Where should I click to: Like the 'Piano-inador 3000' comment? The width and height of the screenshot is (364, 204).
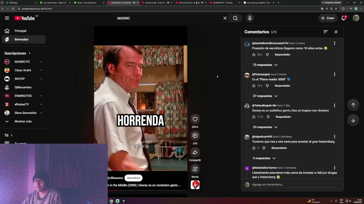(254, 86)
